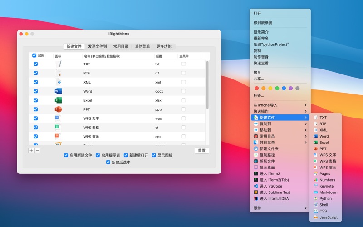Click Keynote icon in the submenu

(315, 186)
